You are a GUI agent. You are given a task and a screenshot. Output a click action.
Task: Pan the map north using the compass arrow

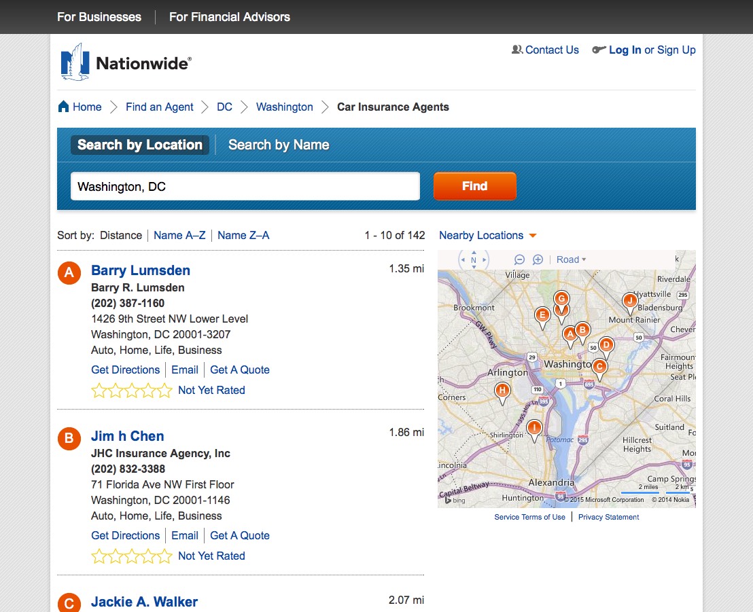(x=473, y=253)
